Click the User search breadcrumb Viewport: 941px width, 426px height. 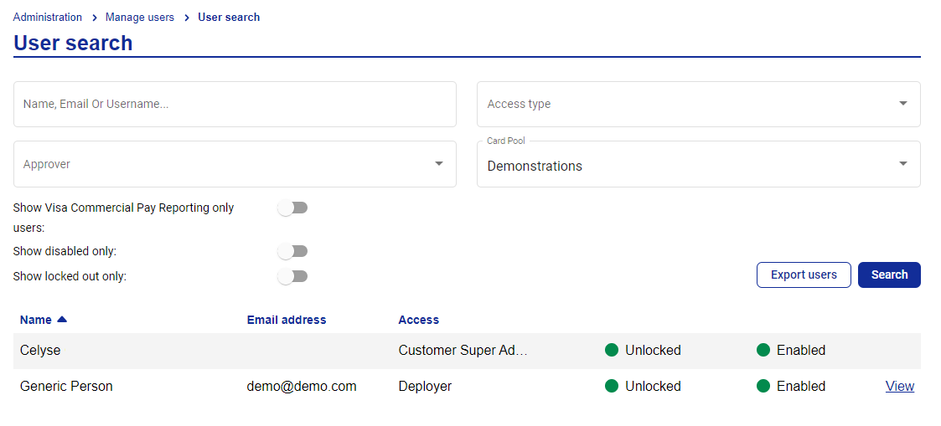point(229,18)
